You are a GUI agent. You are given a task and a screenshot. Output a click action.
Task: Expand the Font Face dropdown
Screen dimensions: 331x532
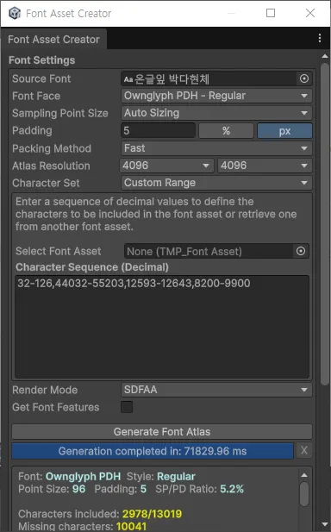tap(216, 96)
